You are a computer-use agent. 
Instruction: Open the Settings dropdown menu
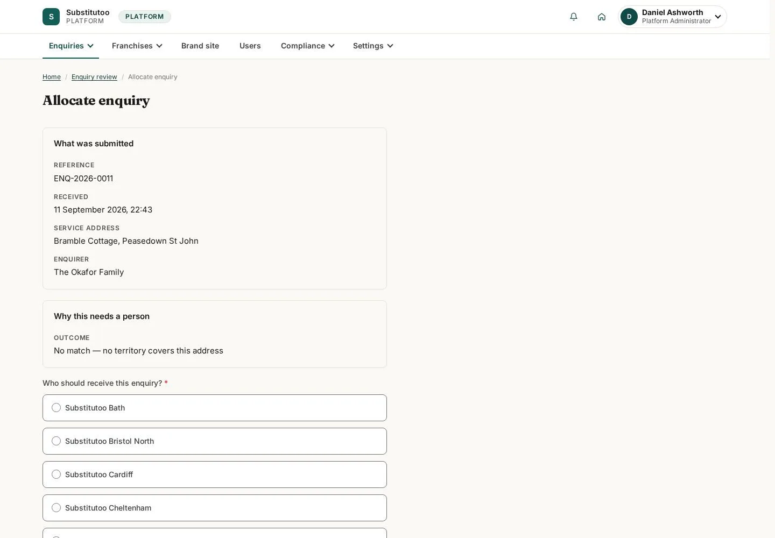pos(373,46)
